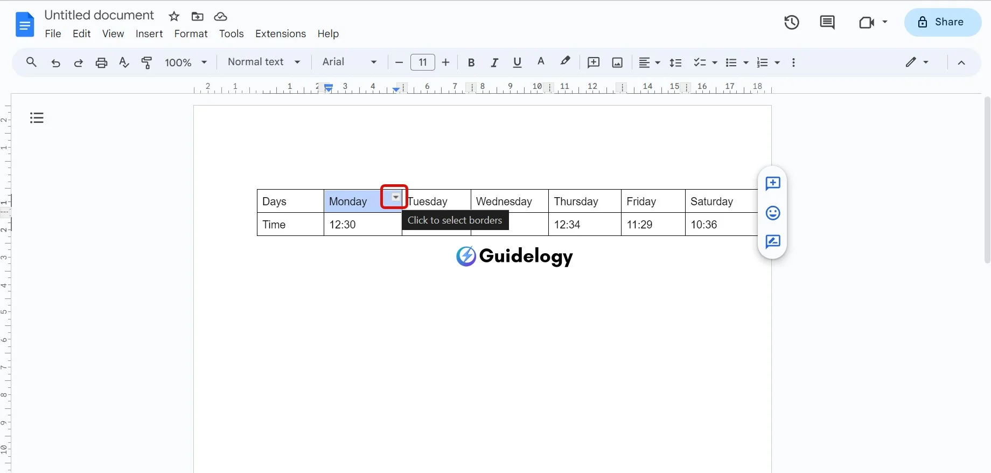
Task: Open the highlight color pen
Action: click(564, 62)
